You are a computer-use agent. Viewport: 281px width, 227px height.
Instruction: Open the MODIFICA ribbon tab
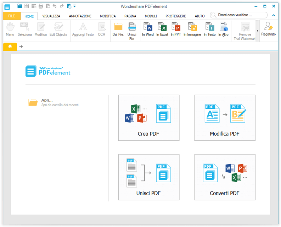(108, 16)
